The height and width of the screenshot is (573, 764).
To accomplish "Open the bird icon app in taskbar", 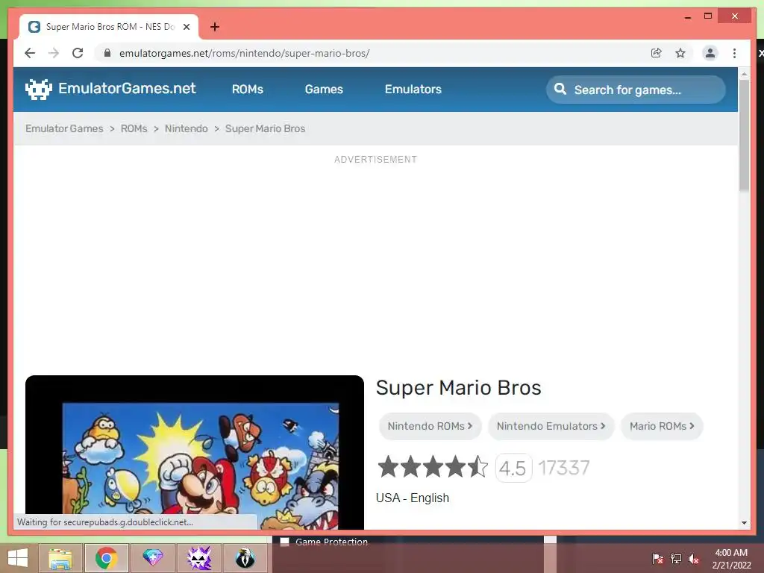I will click(245, 558).
